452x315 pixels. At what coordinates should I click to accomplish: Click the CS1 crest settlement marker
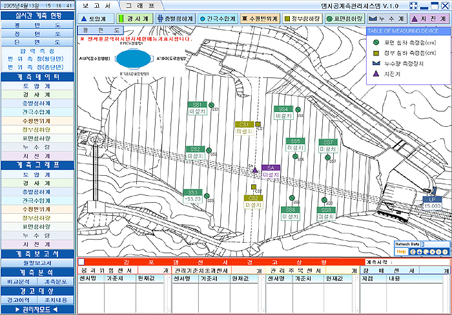pos(258,124)
